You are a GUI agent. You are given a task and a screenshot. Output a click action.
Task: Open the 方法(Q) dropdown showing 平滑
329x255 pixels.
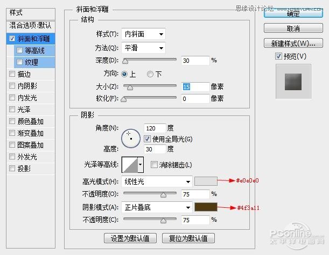click(x=144, y=48)
